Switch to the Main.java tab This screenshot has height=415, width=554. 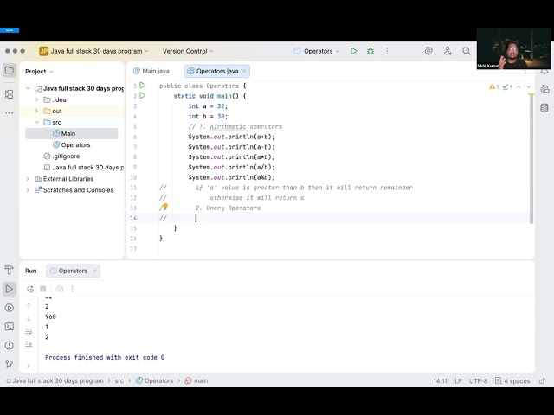(151, 71)
